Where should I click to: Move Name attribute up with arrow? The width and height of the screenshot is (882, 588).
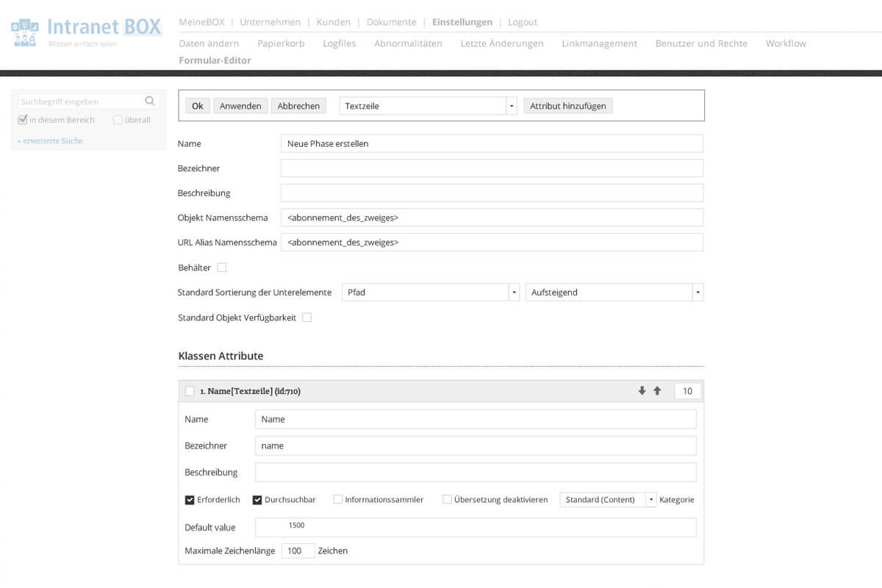(657, 391)
